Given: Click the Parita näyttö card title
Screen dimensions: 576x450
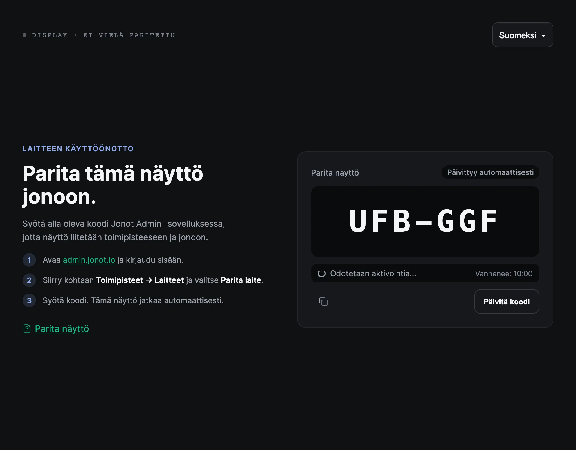Looking at the screenshot, I should coord(335,173).
